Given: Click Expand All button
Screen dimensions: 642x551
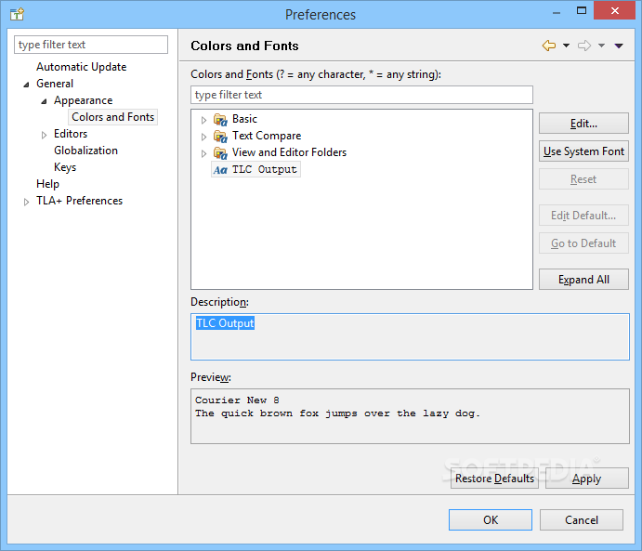Looking at the screenshot, I should coord(583,280).
